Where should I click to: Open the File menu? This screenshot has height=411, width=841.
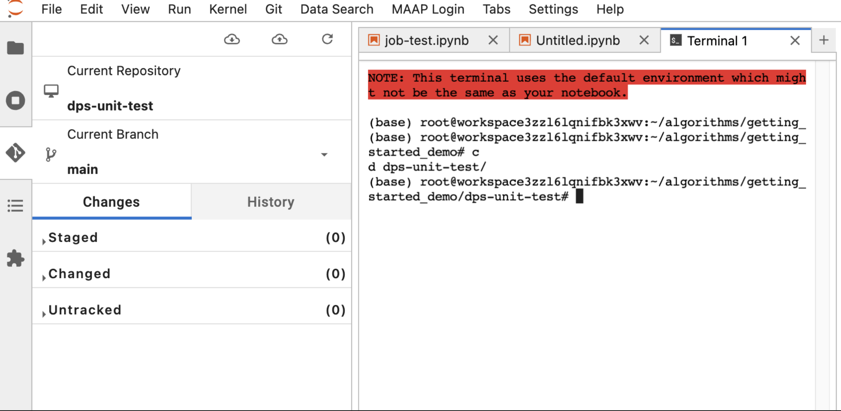pyautogui.click(x=51, y=9)
